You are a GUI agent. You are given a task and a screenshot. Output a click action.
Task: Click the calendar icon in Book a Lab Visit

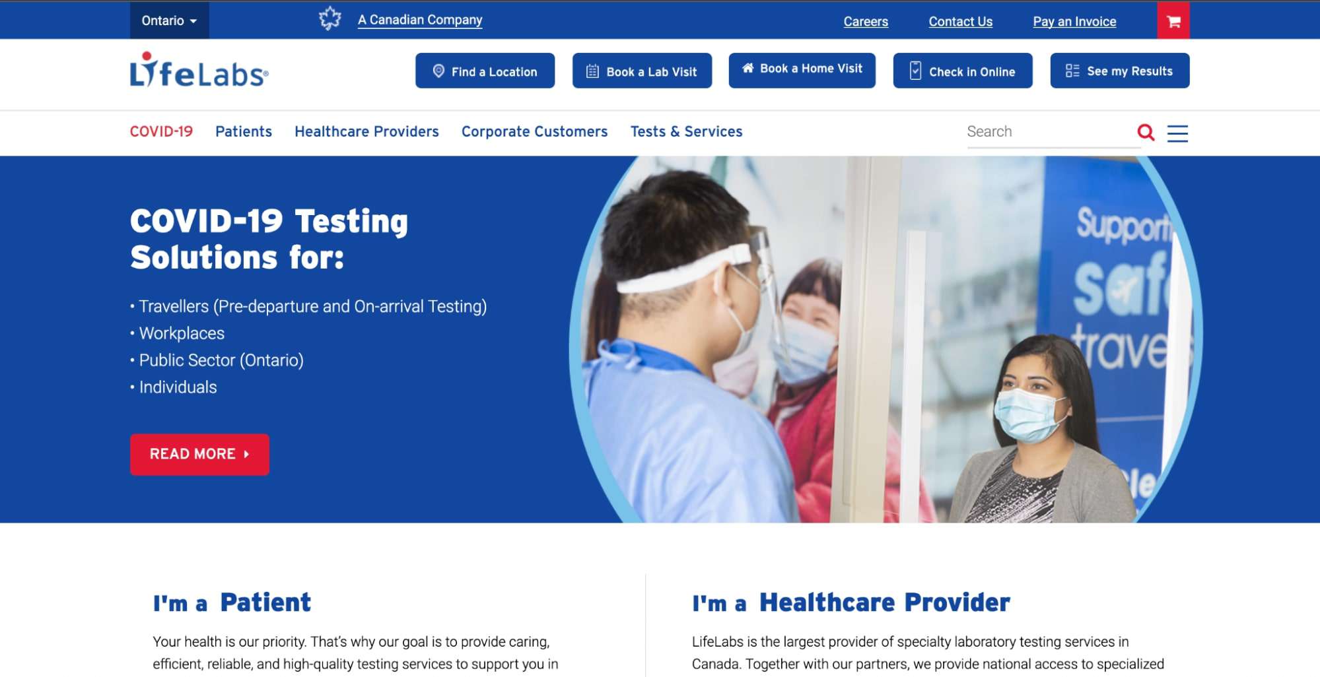coord(592,71)
